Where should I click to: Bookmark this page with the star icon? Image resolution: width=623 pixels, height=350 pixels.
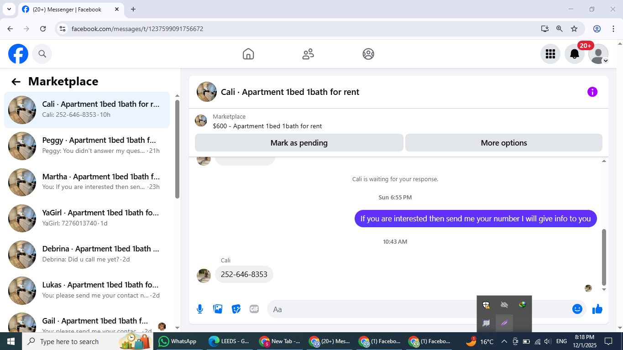(574, 29)
